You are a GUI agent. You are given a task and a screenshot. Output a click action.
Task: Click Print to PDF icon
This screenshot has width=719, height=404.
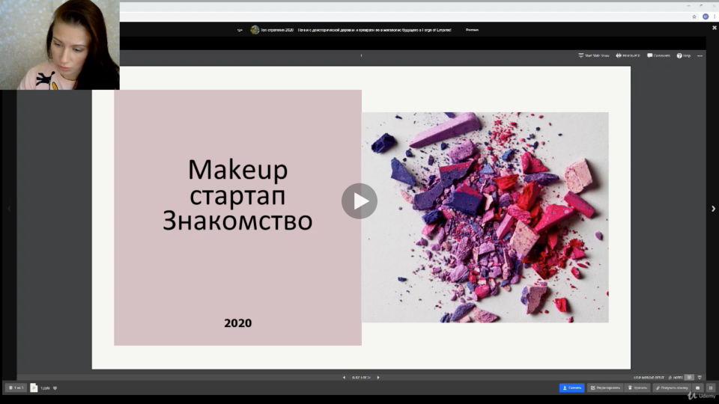point(628,55)
